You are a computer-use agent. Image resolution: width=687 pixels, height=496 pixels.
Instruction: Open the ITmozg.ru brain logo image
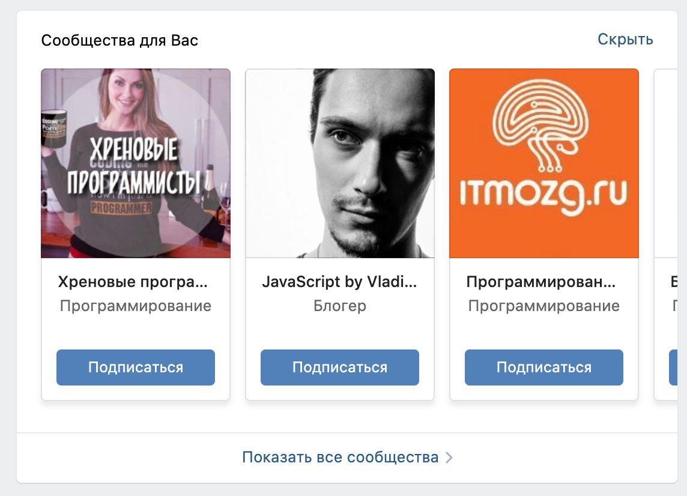click(x=543, y=163)
